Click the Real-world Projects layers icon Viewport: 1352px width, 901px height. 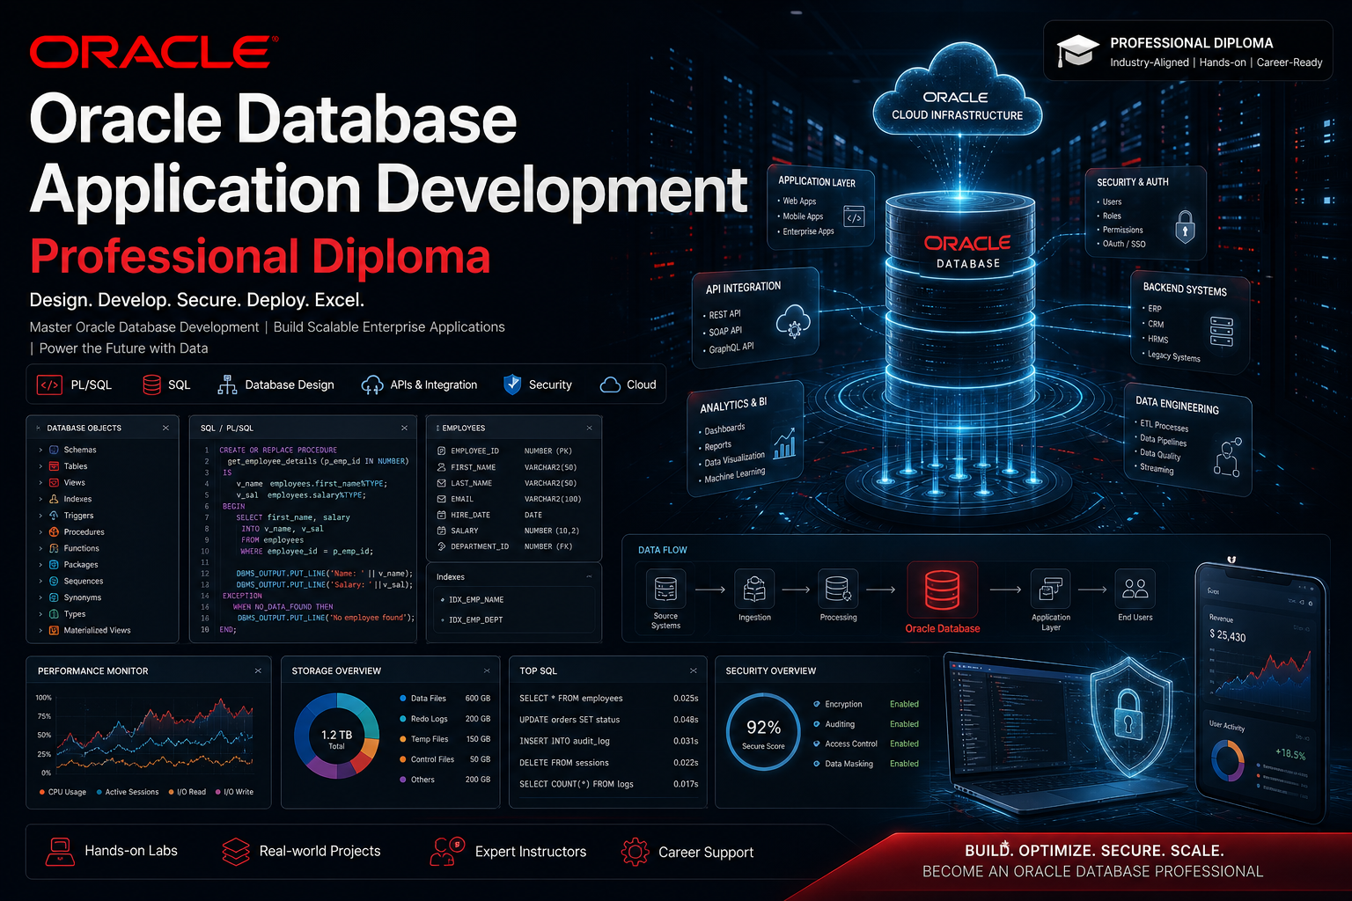coord(236,851)
